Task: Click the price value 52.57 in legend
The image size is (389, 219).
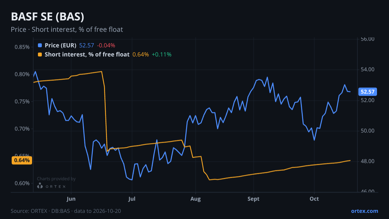Action: tap(87, 45)
